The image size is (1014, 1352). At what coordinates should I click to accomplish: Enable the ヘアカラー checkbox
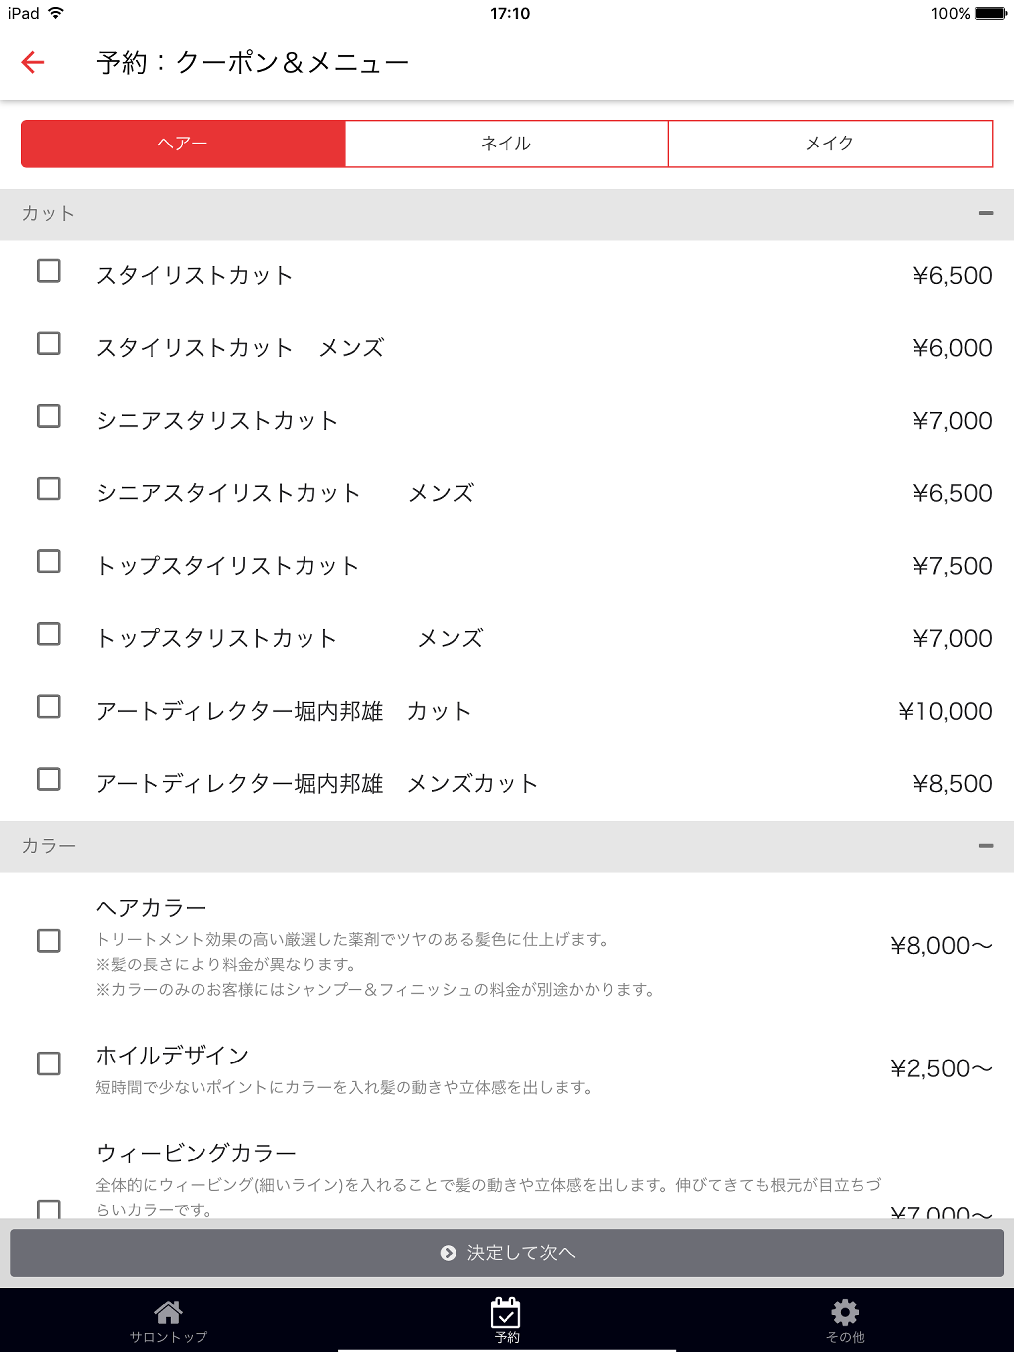(49, 941)
